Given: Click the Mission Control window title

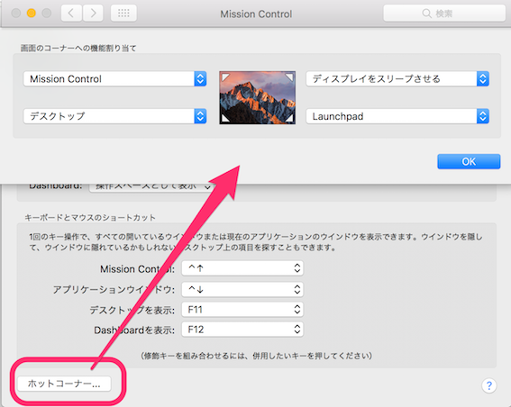Looking at the screenshot, I should 256,14.
